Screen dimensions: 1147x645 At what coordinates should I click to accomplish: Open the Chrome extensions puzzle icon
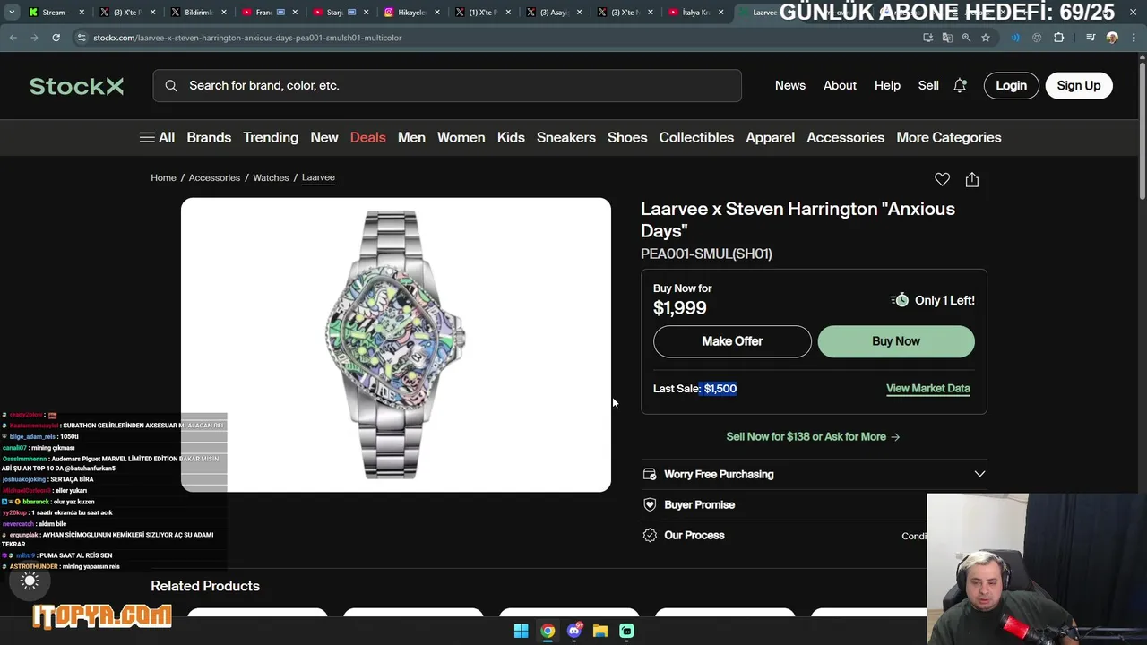click(x=1058, y=38)
